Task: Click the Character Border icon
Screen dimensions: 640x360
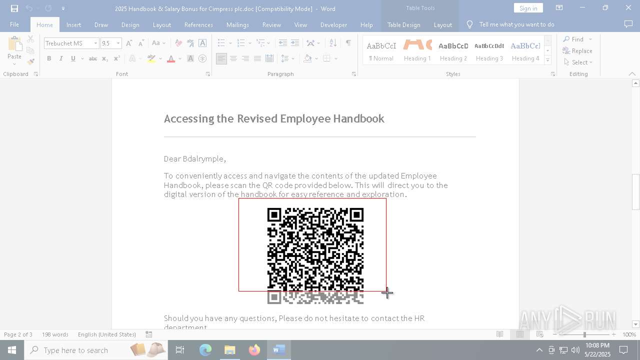Action: [202, 43]
